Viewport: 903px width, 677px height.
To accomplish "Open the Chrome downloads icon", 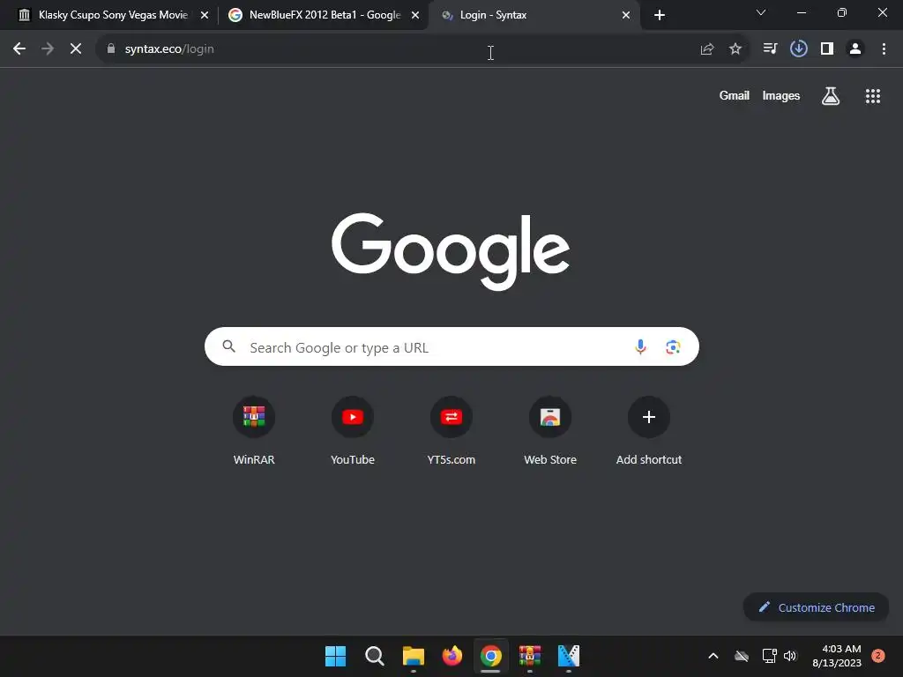I will point(799,49).
